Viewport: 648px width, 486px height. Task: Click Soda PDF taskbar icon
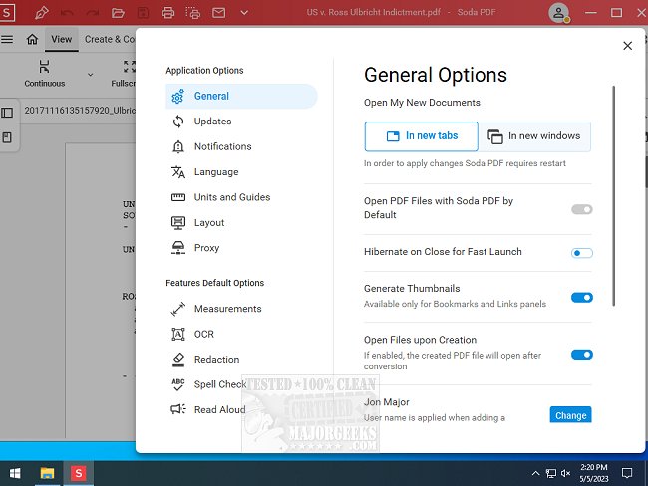[78, 473]
